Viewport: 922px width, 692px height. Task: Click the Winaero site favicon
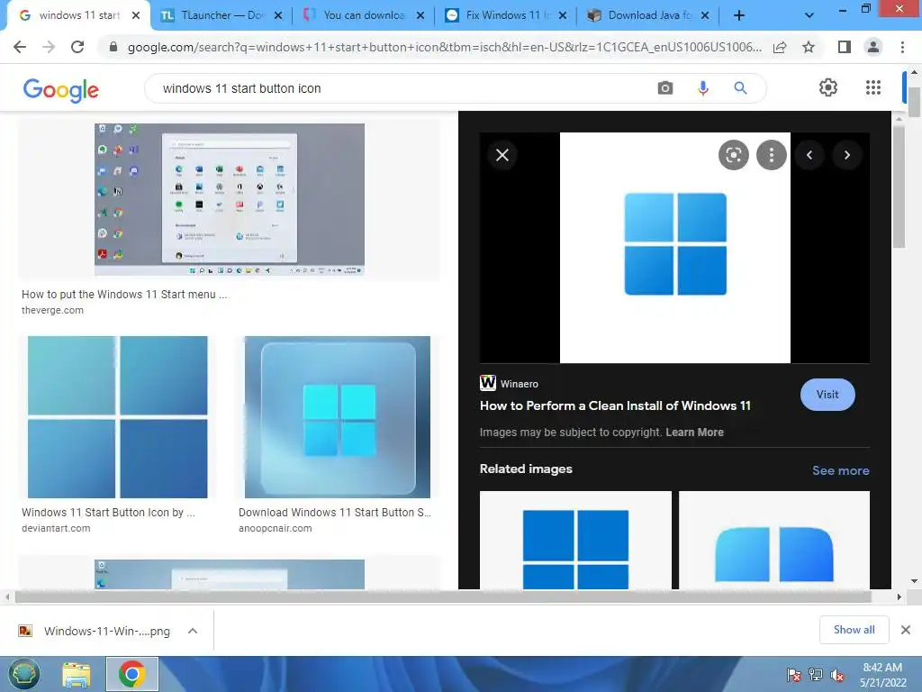click(487, 383)
